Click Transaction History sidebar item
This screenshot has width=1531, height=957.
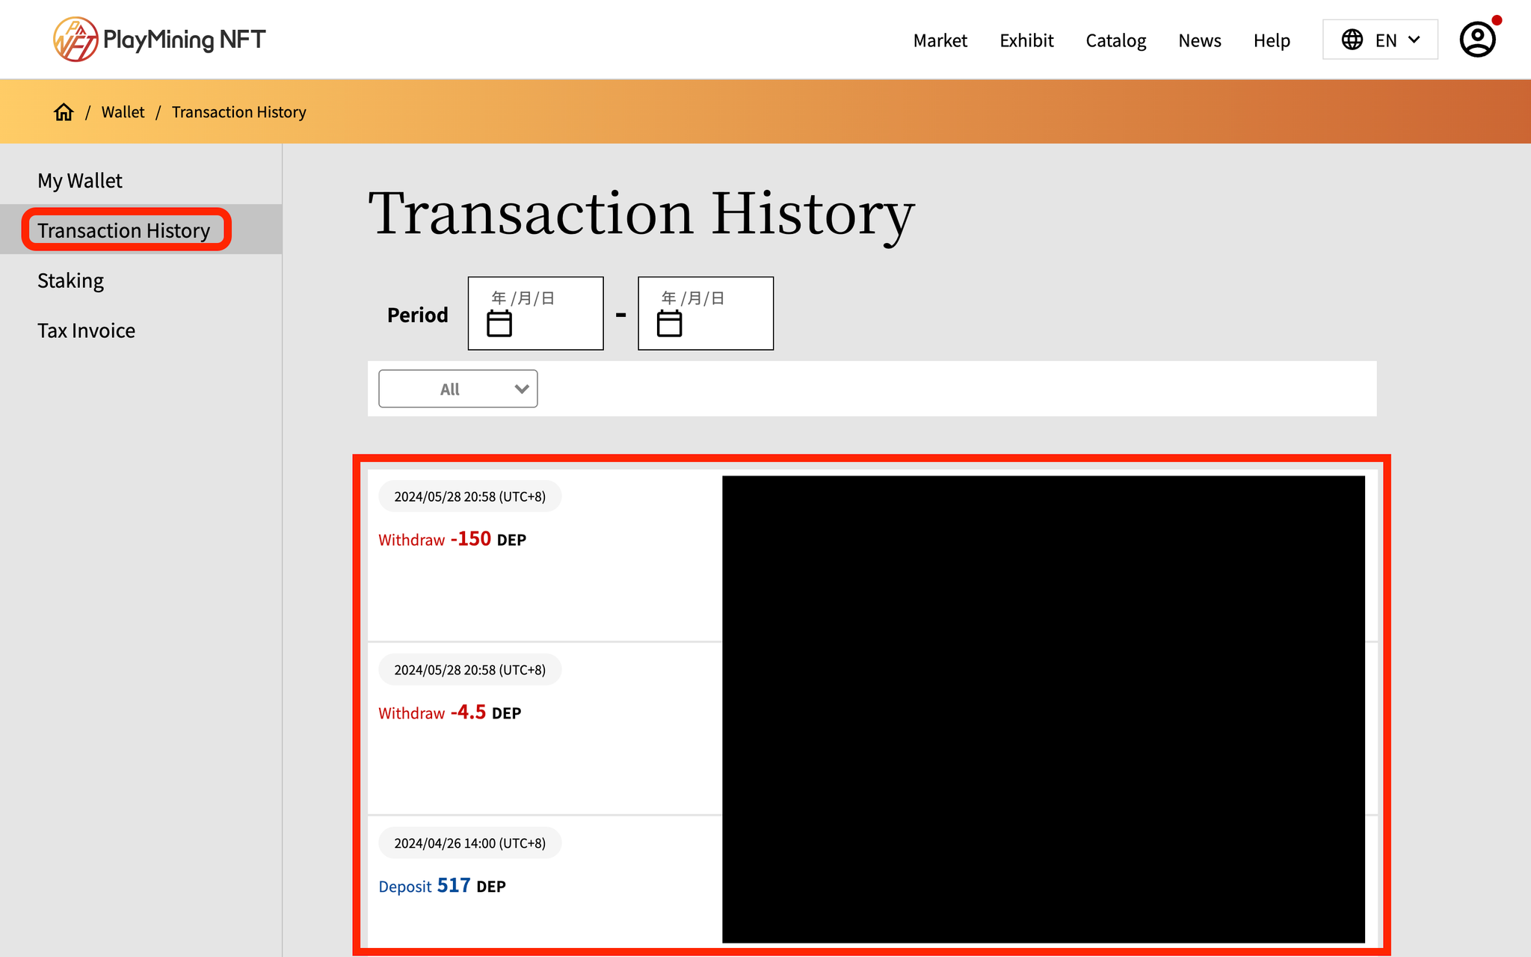coord(124,230)
